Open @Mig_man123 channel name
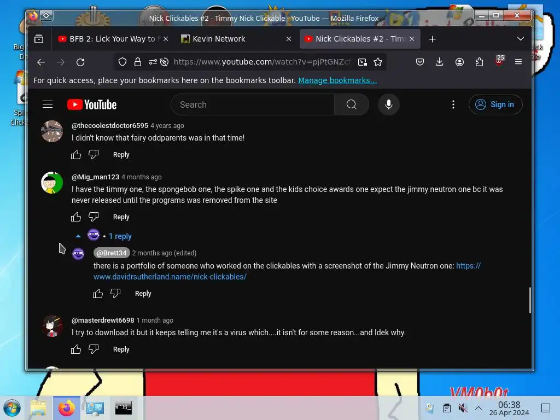Screen dimensions: 560x420 pos(95,177)
